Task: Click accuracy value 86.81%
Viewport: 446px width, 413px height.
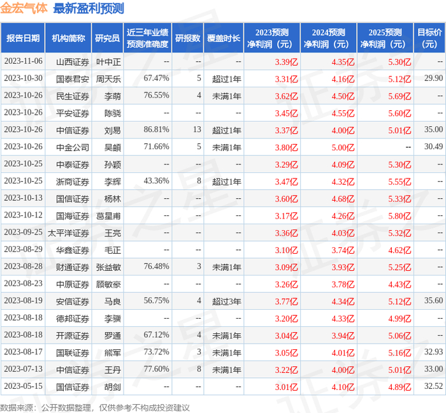Action: (x=157, y=129)
